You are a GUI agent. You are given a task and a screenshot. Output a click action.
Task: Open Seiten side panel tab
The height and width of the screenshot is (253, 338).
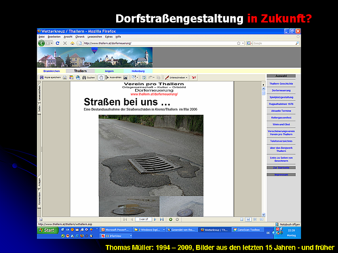39,108
